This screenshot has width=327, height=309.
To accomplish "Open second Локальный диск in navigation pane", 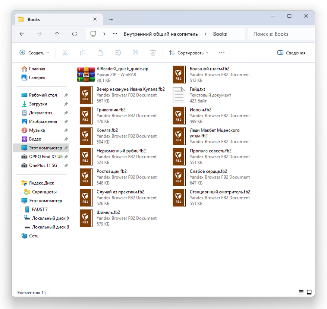I will (50, 227).
